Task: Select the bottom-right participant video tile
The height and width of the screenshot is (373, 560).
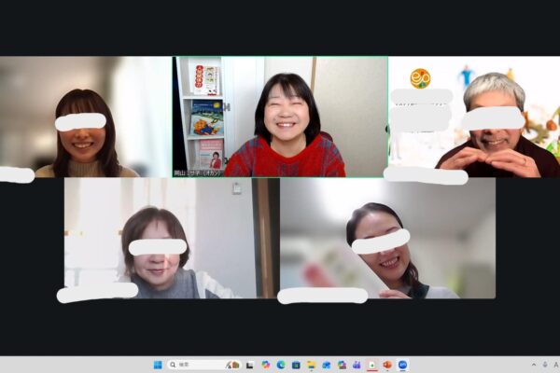Action: click(387, 238)
